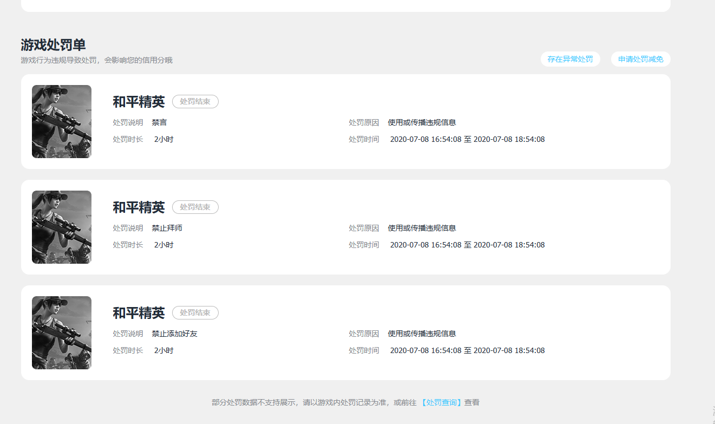Click the 禁止拜师 penalty description value
Image resolution: width=715 pixels, height=424 pixels.
pyautogui.click(x=167, y=228)
